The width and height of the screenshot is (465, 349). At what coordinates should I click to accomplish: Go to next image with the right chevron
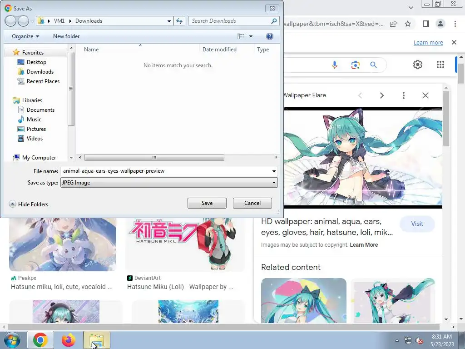[x=382, y=95]
